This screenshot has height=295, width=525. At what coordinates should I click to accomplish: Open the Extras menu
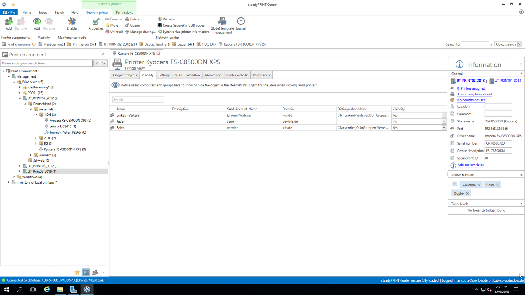click(x=43, y=12)
